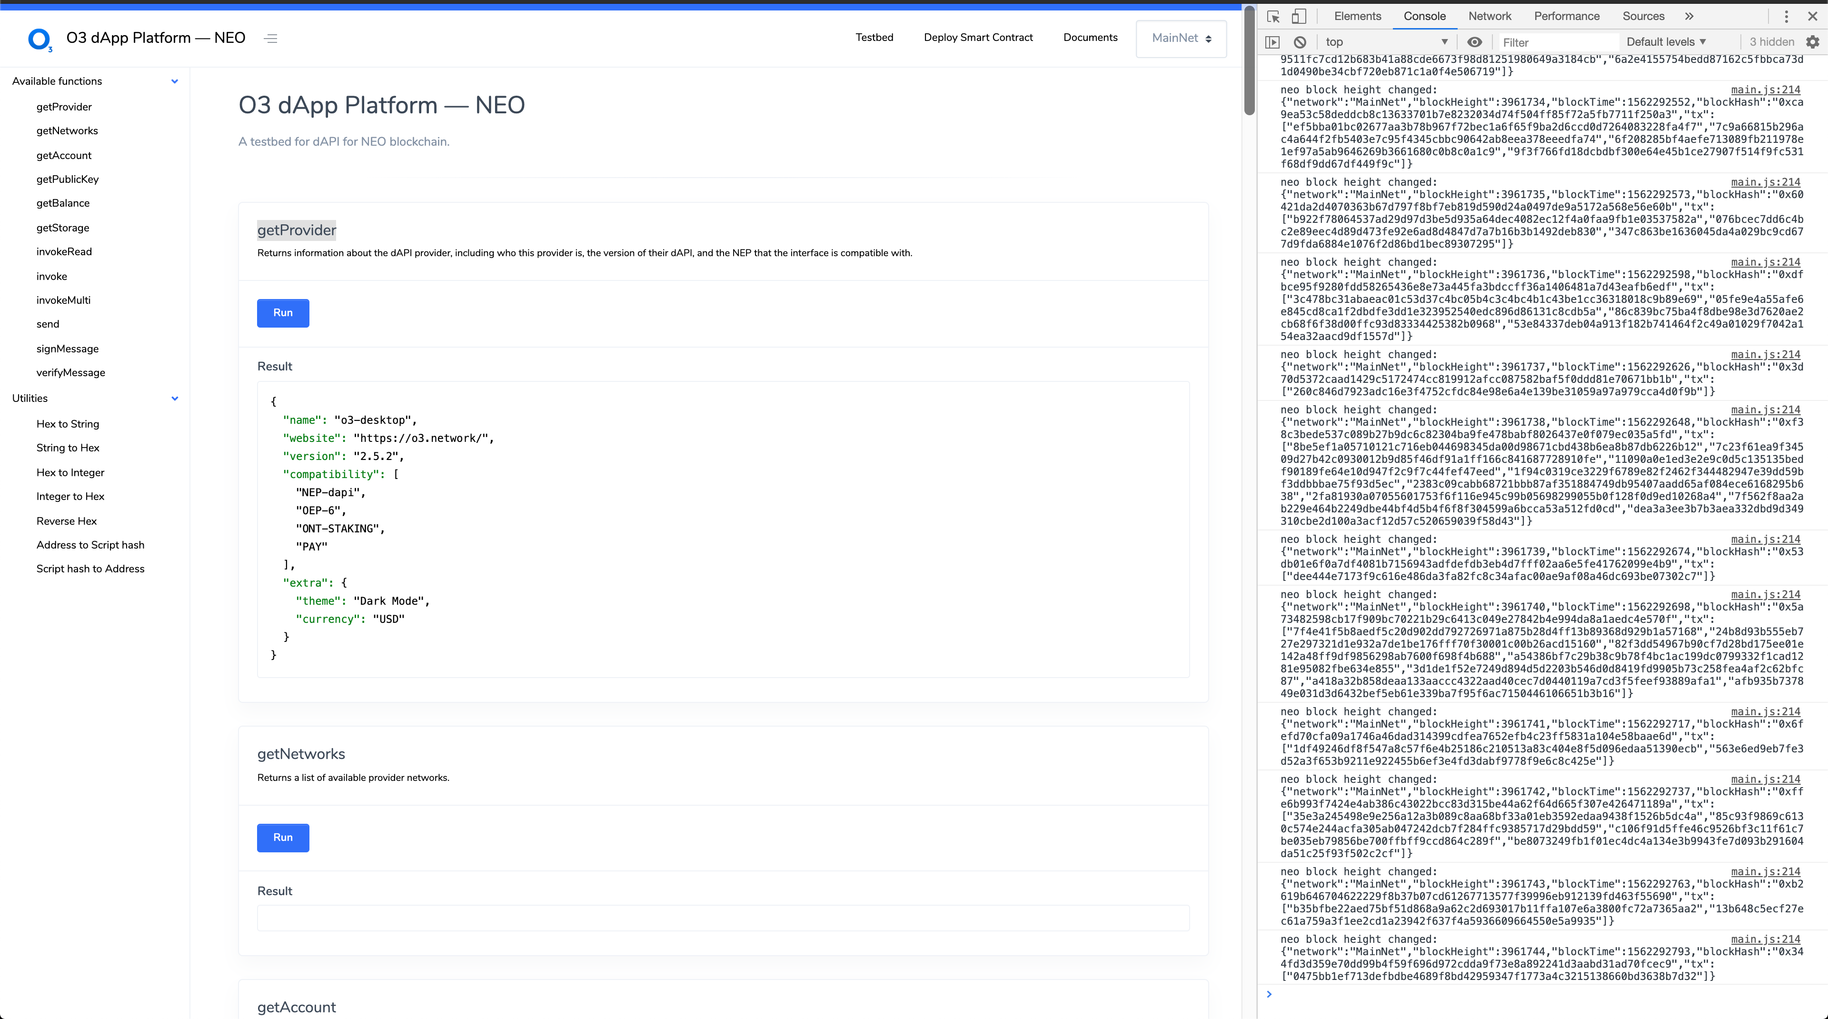Switch to Elements tab

[x=1357, y=16]
